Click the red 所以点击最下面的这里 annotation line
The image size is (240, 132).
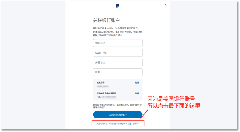coord(174,106)
